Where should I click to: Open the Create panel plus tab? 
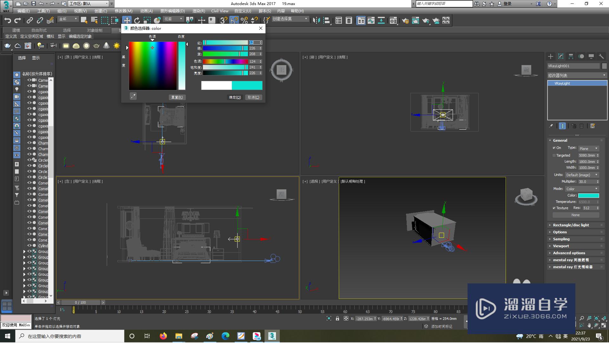[551, 56]
